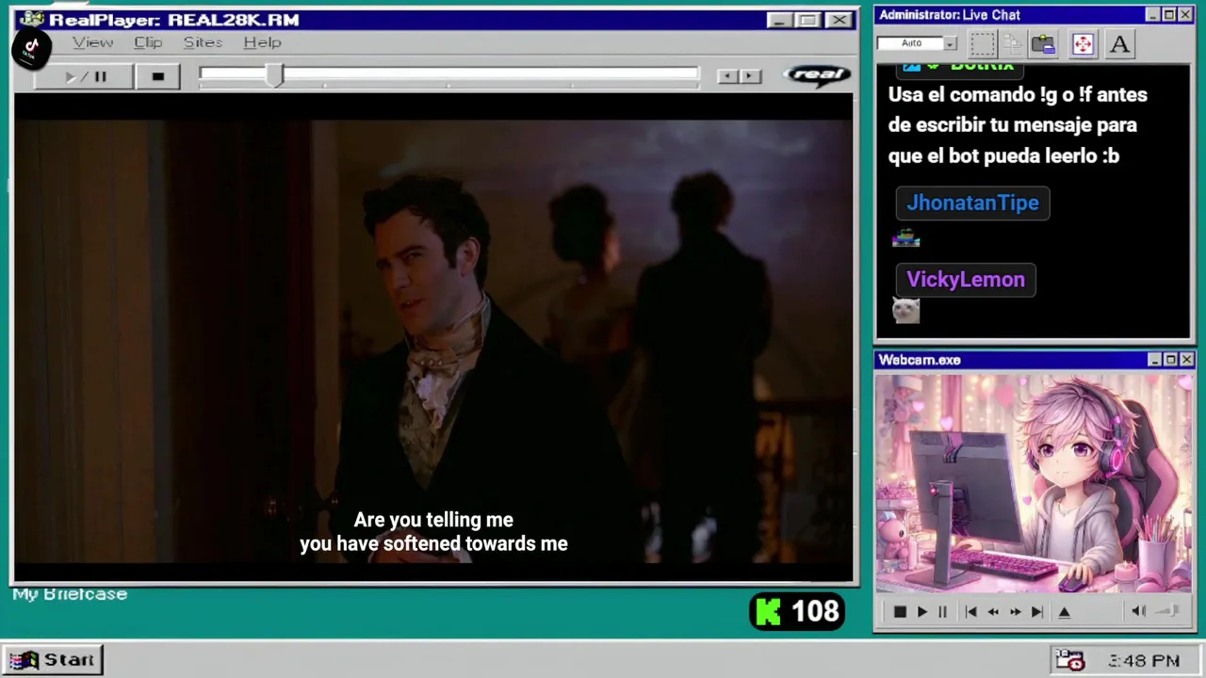Viewport: 1206px width, 678px height.
Task: Open the Sites menu
Action: click(203, 42)
